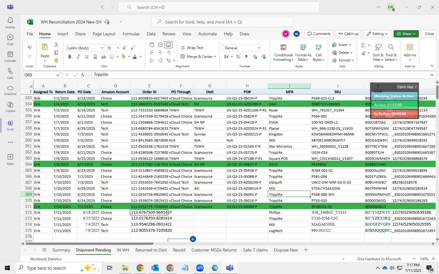This screenshot has width=439, height=274.
Task: Open Chat in the Teams sidebar
Action: click(x=10, y=40)
